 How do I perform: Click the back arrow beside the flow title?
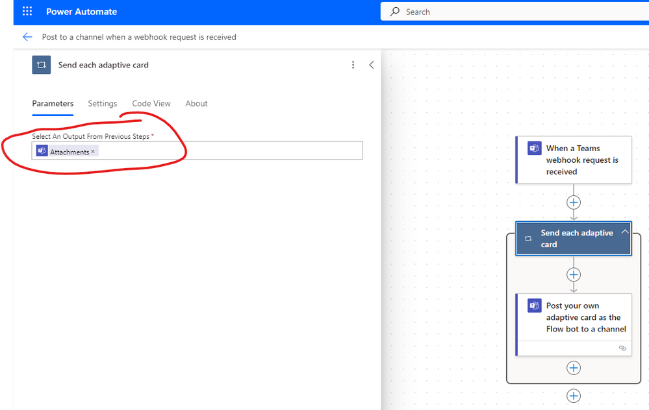click(27, 37)
